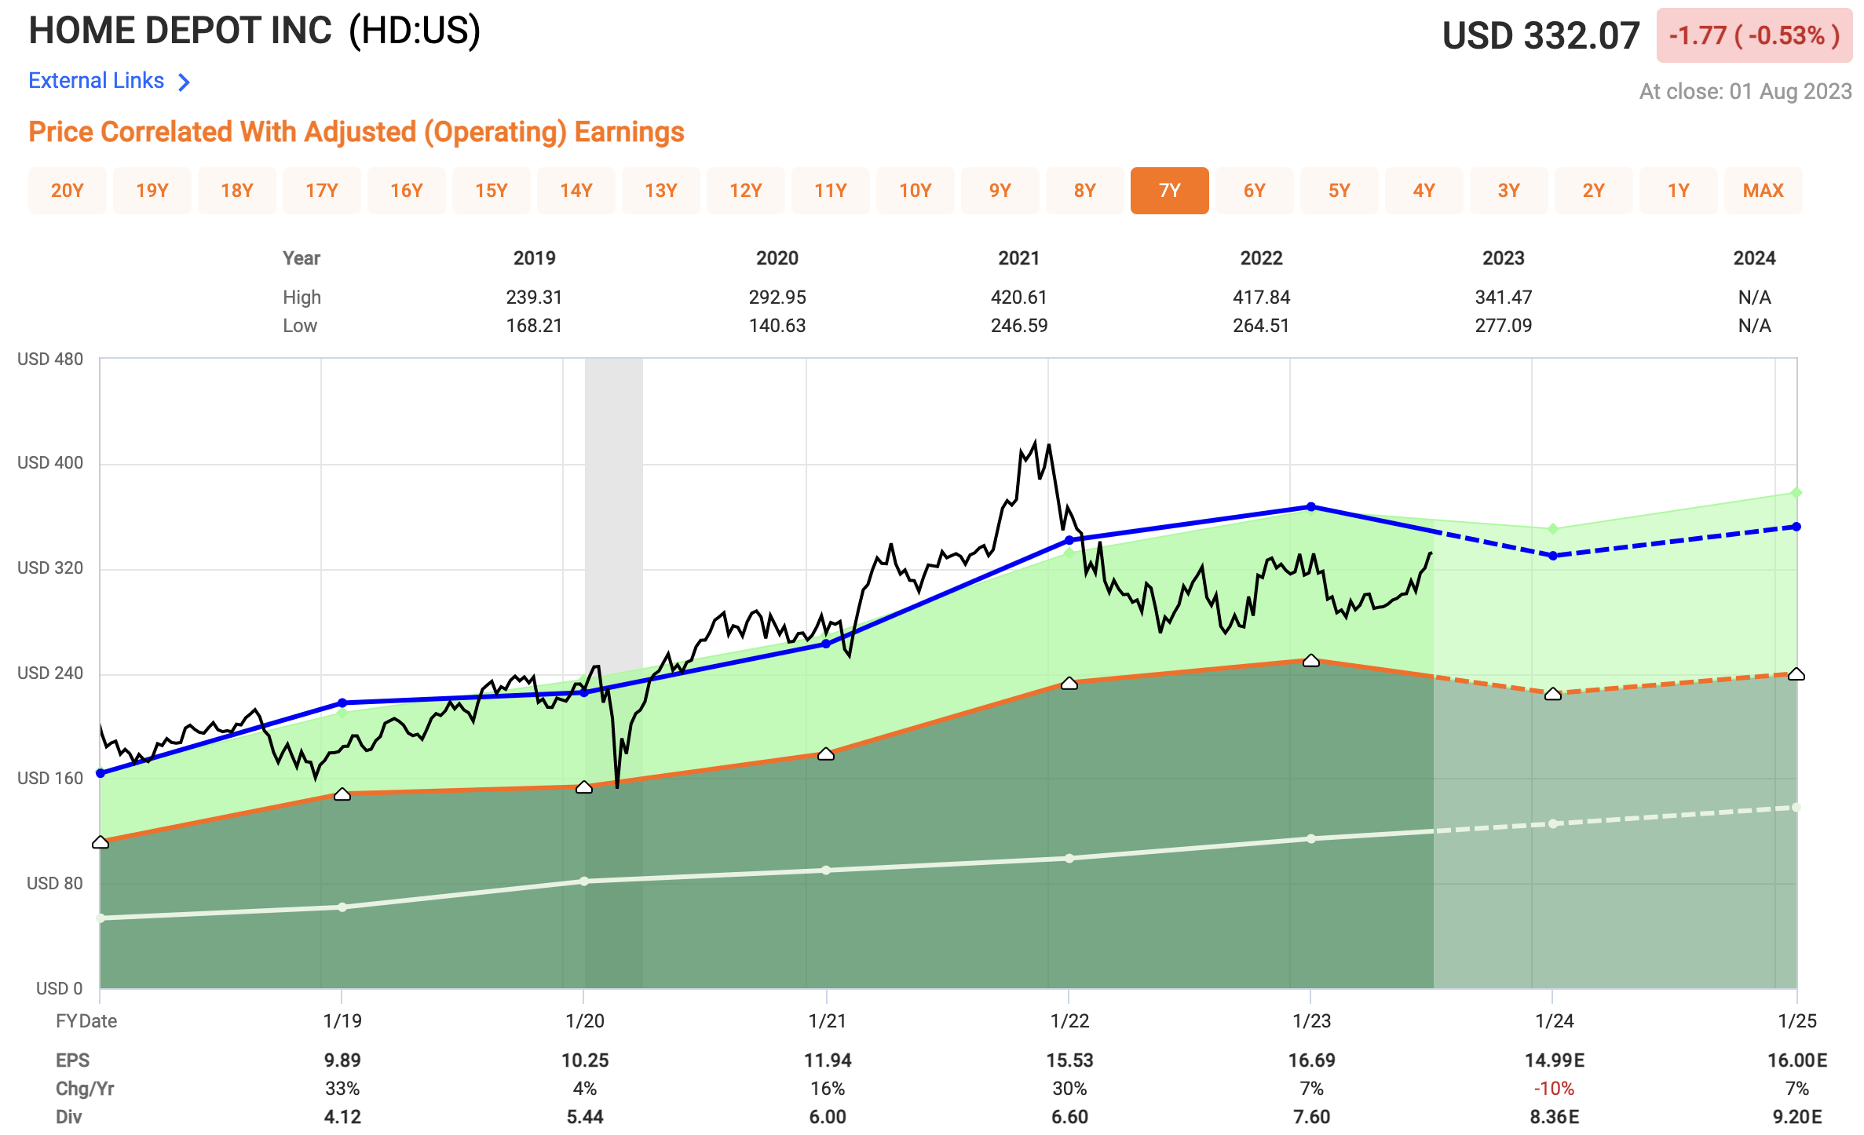Image resolution: width=1864 pixels, height=1135 pixels.
Task: Click the white dividend marker at 1/23
Action: click(1311, 839)
